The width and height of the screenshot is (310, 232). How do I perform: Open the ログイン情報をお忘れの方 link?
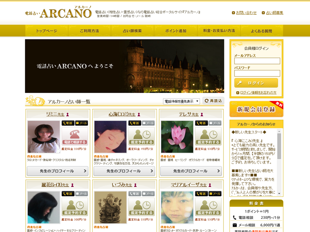258,92
